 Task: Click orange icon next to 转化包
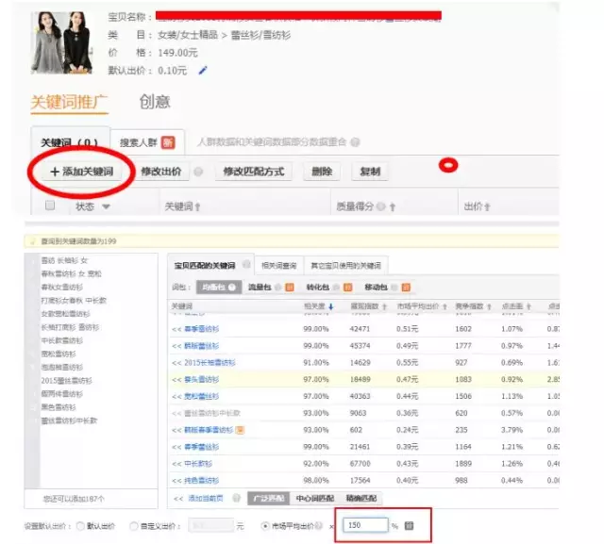tap(348, 287)
